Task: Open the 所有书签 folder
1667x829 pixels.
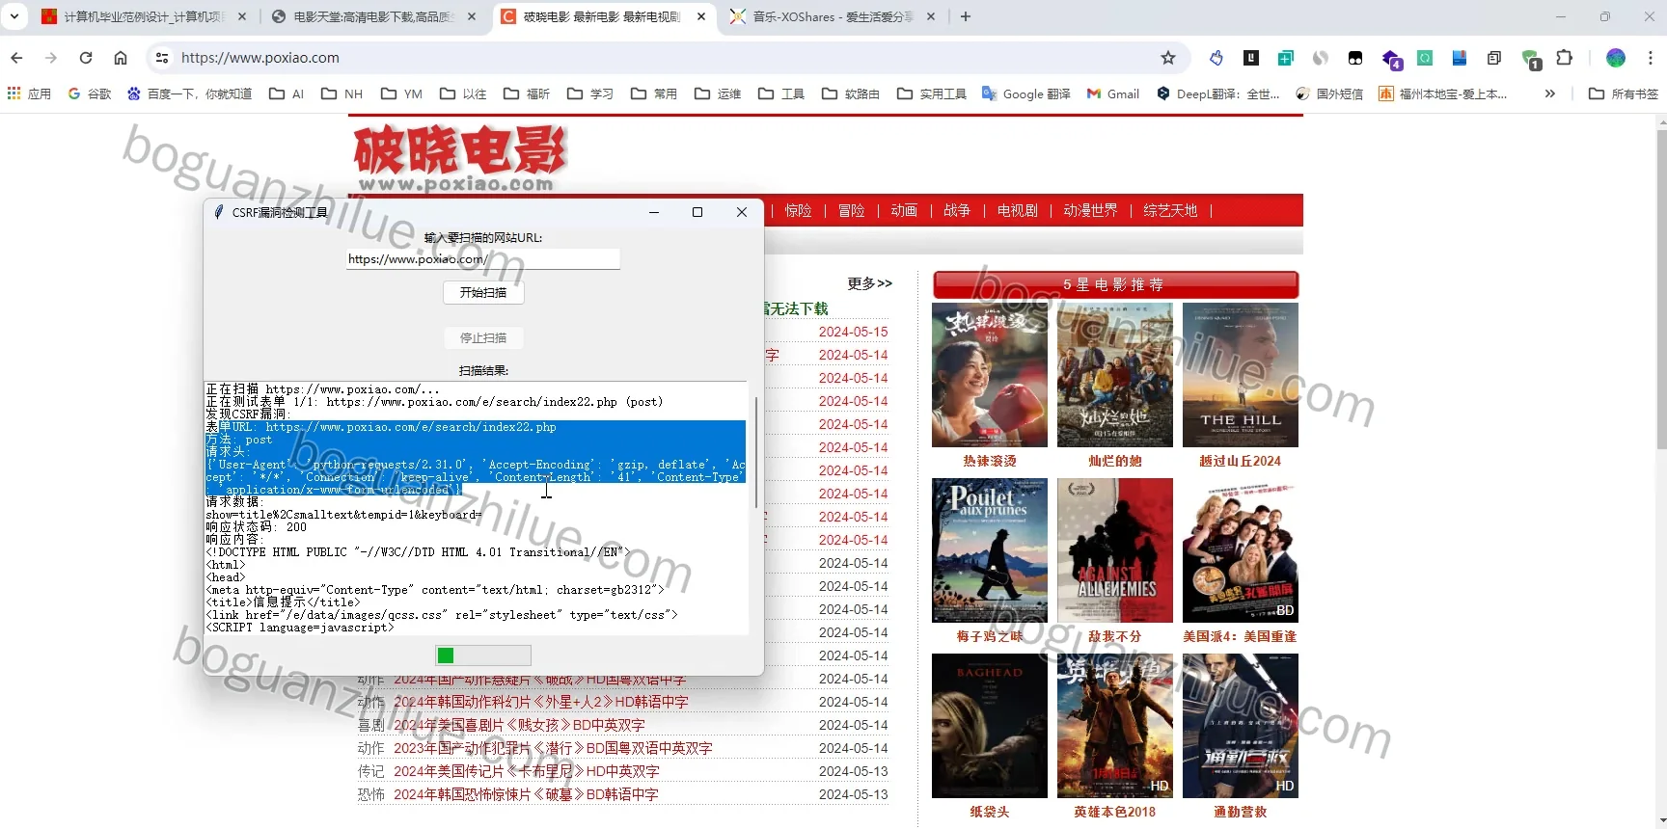Action: (1624, 94)
